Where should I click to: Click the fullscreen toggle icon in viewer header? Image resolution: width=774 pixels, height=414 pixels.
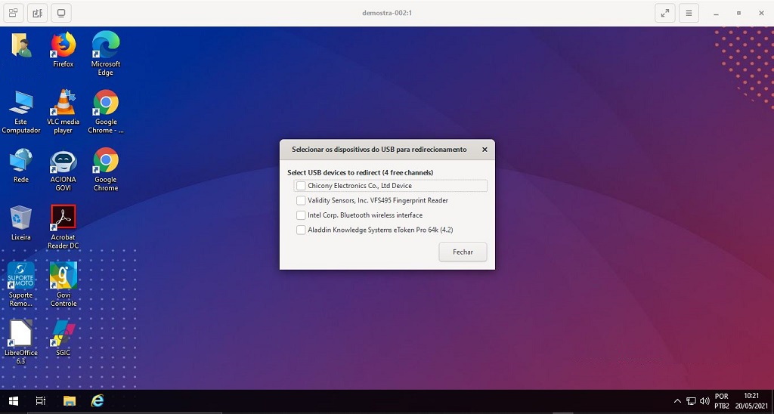pos(664,13)
